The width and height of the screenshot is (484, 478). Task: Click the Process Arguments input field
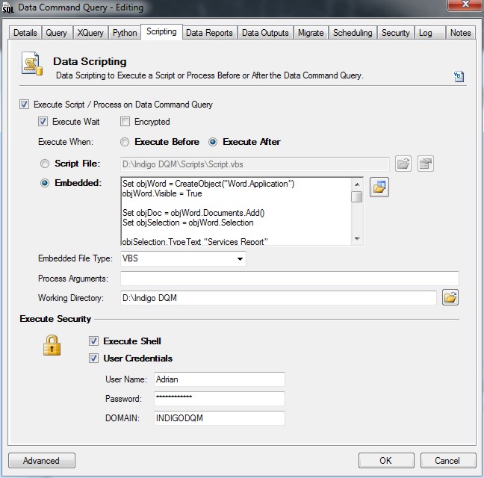click(x=289, y=279)
